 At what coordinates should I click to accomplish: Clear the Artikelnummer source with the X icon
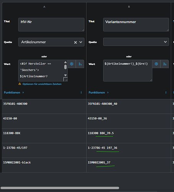[x=76, y=42]
